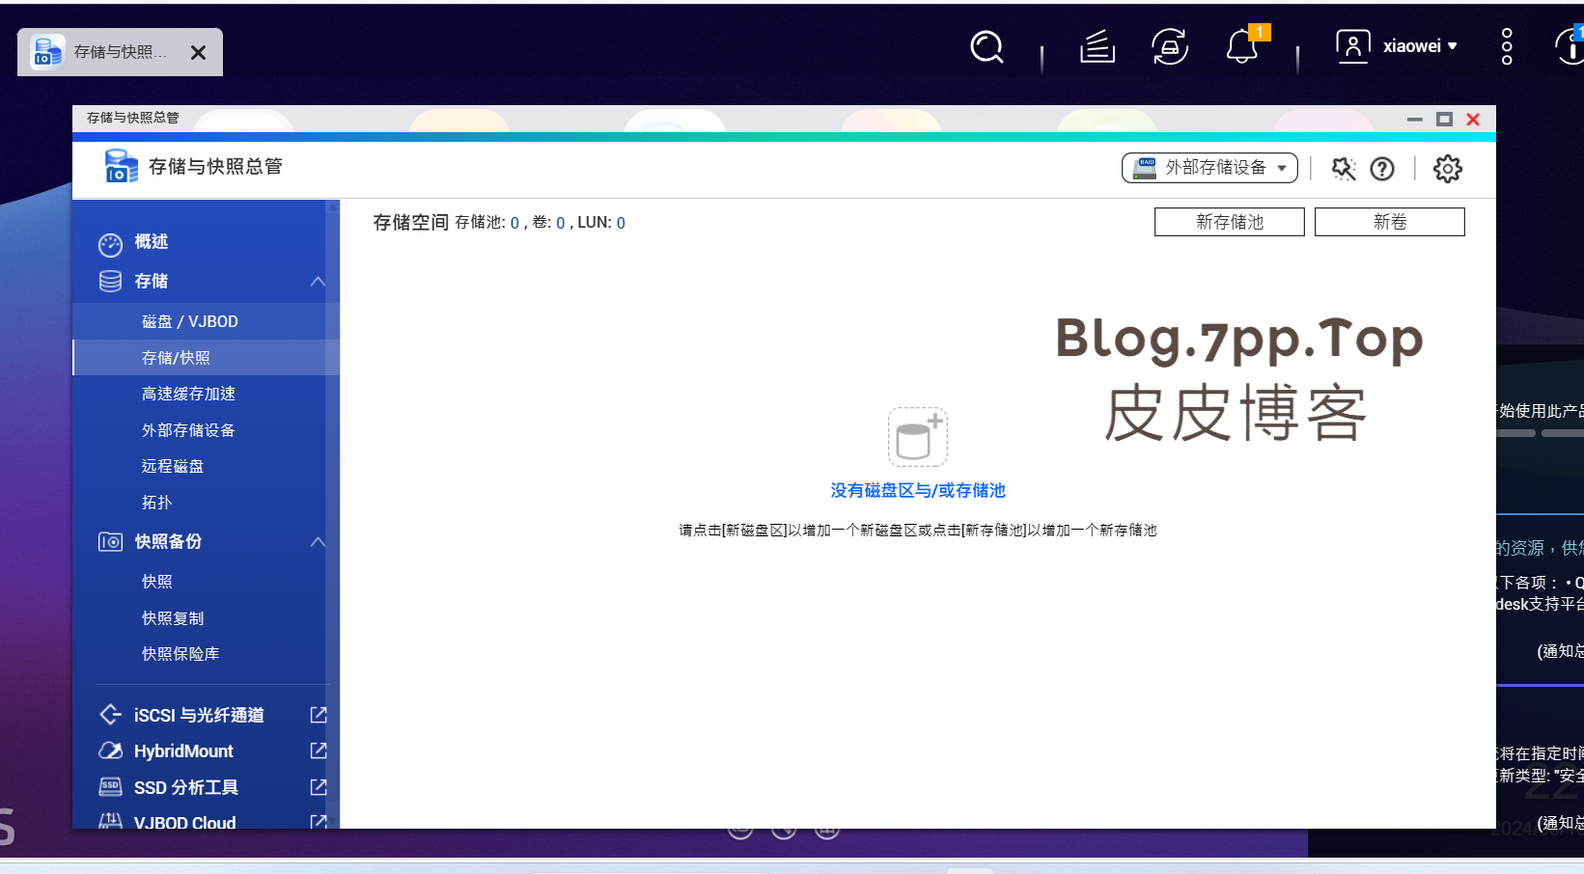Open the global settings gear icon

pos(1447,169)
